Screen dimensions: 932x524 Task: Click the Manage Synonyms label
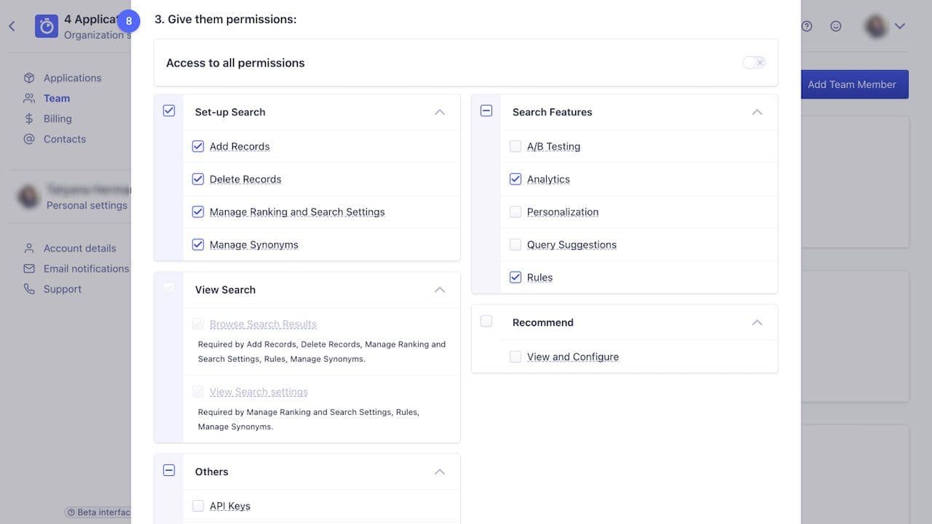coord(253,245)
